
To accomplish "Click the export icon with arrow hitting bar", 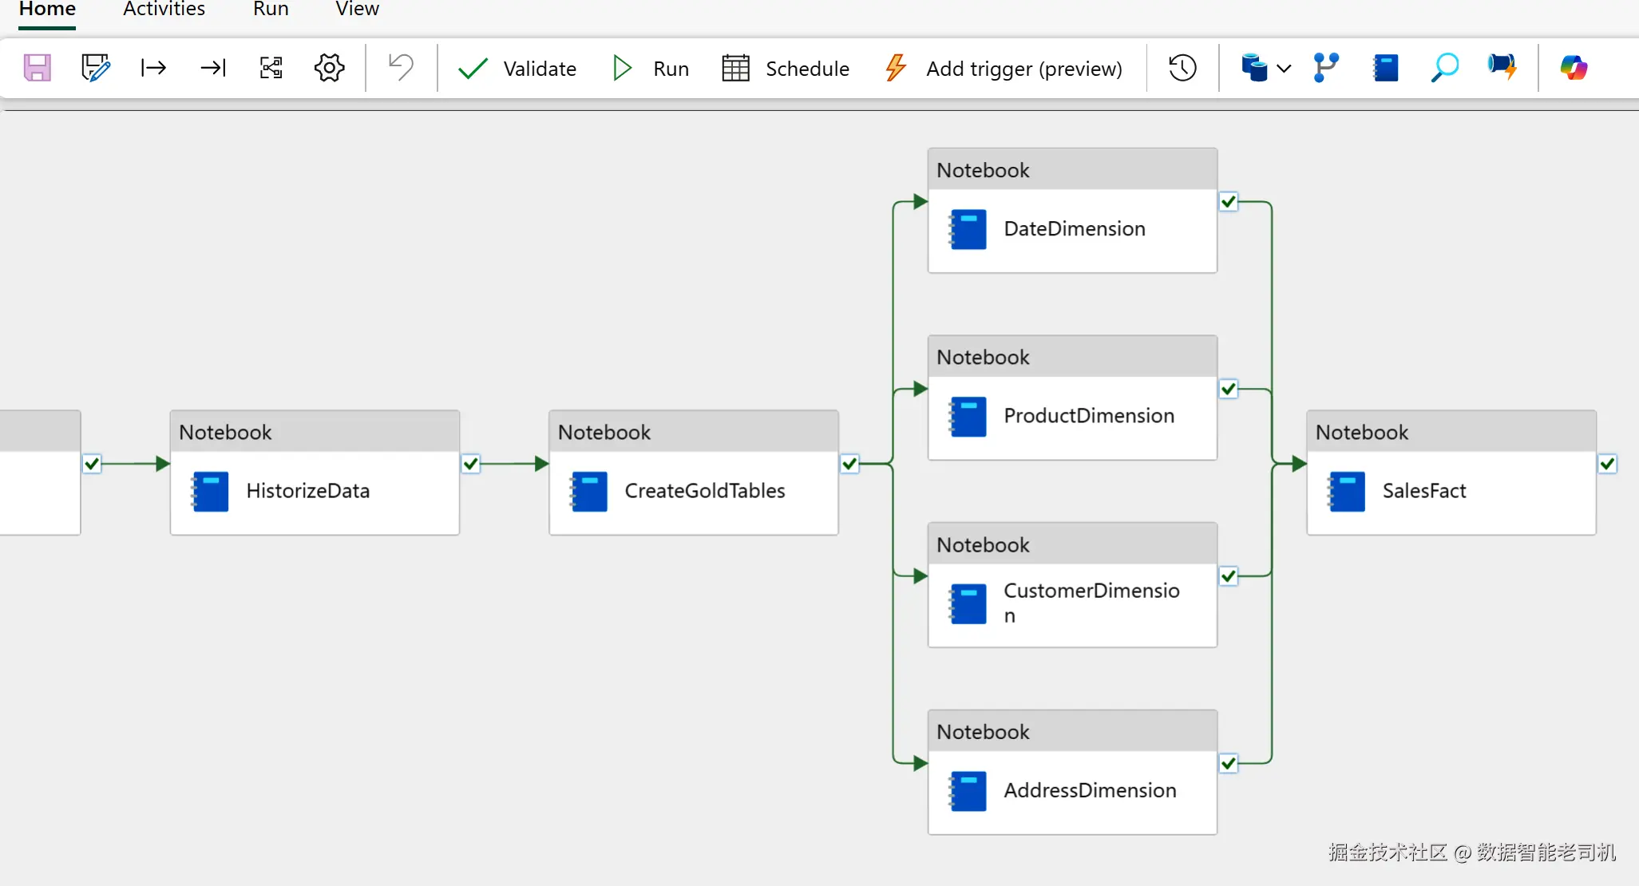I will [x=213, y=68].
